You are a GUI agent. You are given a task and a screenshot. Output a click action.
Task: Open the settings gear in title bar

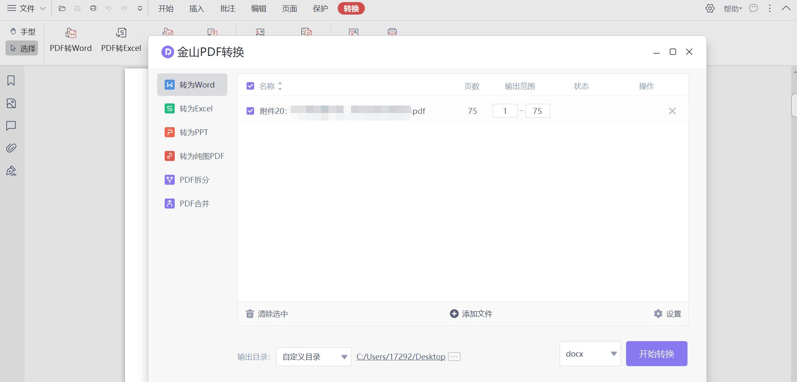(710, 9)
